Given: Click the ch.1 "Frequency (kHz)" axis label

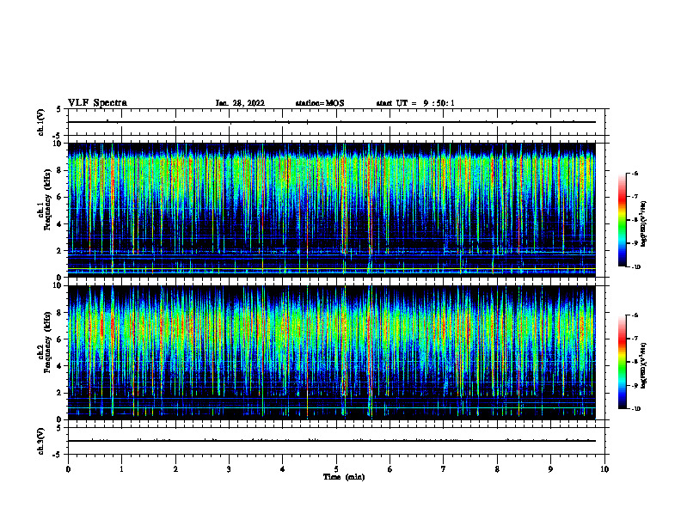Looking at the screenshot, I should click(x=47, y=199).
